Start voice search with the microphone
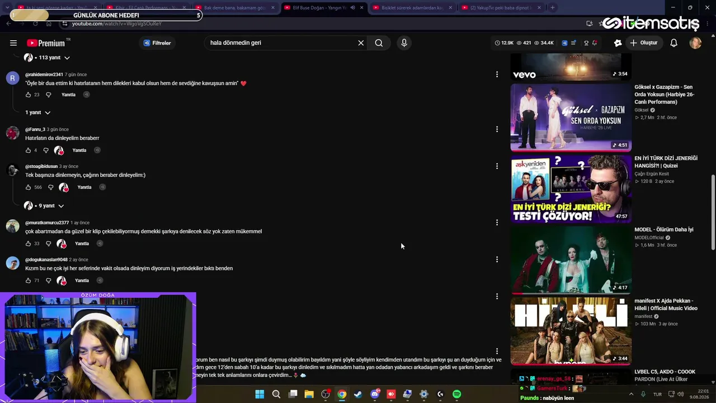This screenshot has height=403, width=716. [404, 43]
